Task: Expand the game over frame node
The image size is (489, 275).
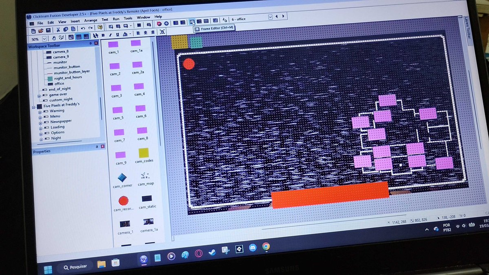Action: (x=39, y=96)
